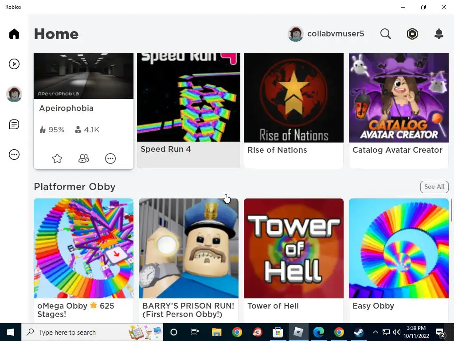This screenshot has width=454, height=341.
Task: Open the Action Center notifications icon
Action: tap(440, 333)
